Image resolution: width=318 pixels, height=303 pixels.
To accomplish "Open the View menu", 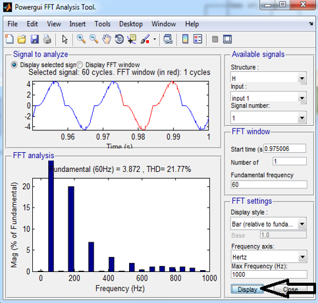I will (x=54, y=24).
